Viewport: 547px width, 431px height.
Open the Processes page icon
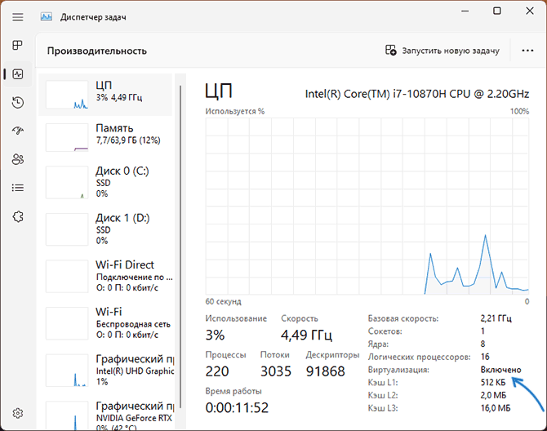pyautogui.click(x=18, y=46)
